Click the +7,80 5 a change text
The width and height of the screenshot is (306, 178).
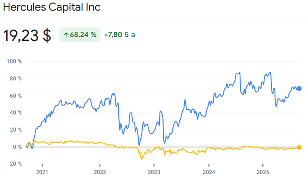[120, 35]
